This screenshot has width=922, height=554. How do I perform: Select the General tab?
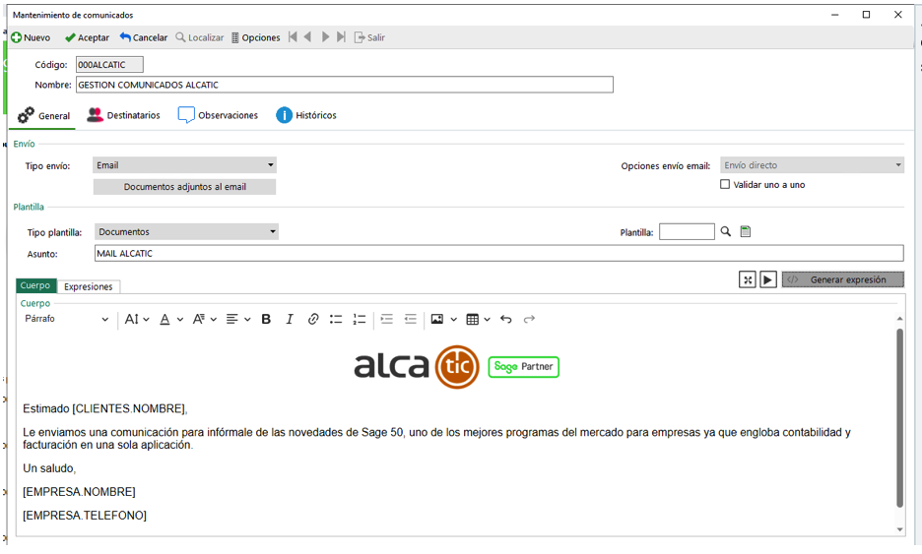click(43, 116)
